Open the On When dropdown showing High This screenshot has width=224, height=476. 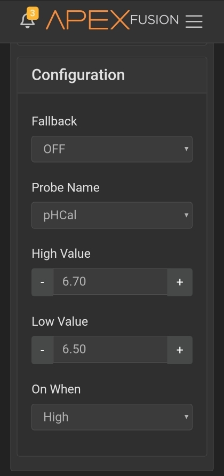pyautogui.click(x=112, y=417)
